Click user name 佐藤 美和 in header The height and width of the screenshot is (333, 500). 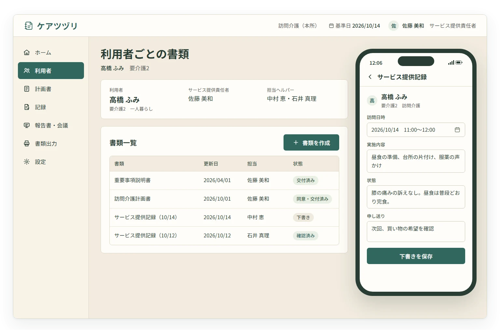coord(413,26)
